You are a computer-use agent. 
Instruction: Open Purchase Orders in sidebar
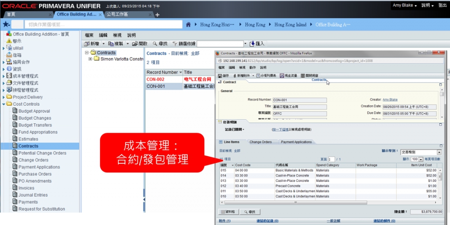tap(35, 174)
